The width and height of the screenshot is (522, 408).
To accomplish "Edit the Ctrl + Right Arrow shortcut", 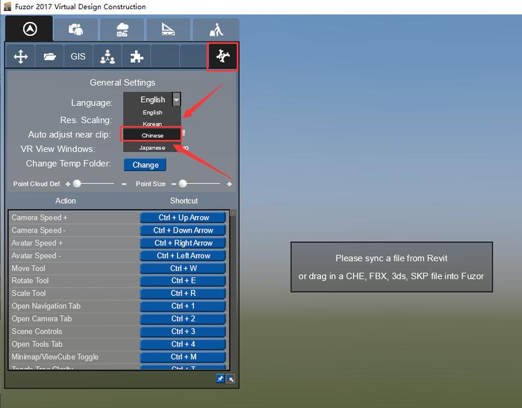I will click(x=183, y=243).
